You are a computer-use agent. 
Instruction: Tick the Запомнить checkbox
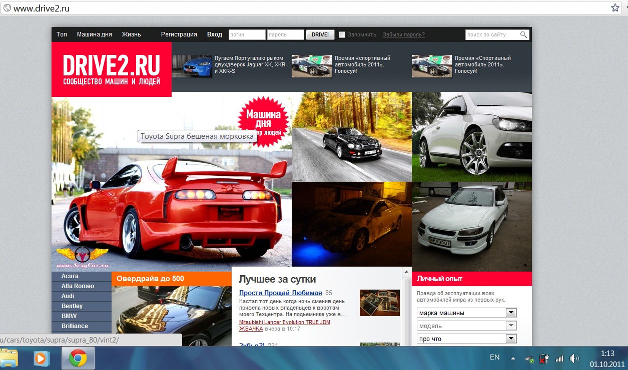click(342, 35)
